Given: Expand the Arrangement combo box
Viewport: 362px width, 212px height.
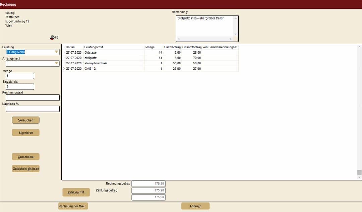Looking at the screenshot, I should pos(56,63).
